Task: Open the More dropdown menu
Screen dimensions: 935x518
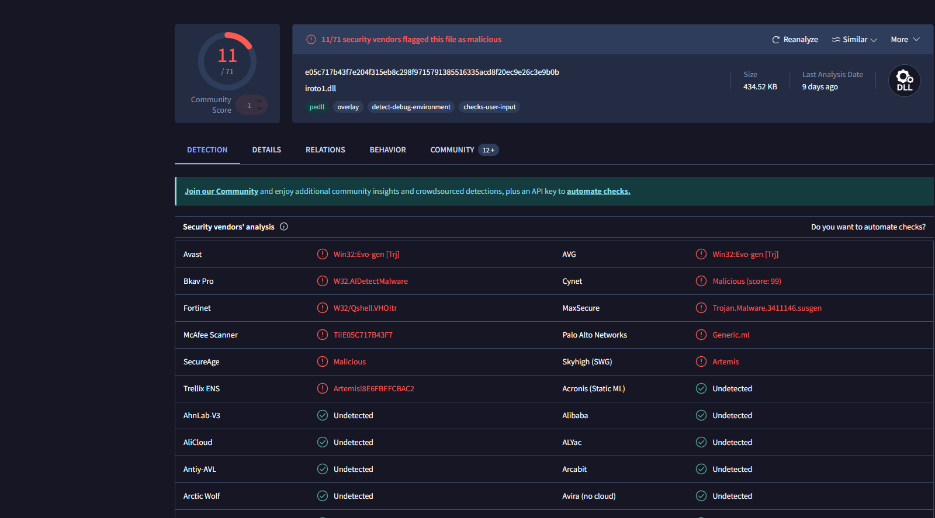Action: click(x=905, y=40)
